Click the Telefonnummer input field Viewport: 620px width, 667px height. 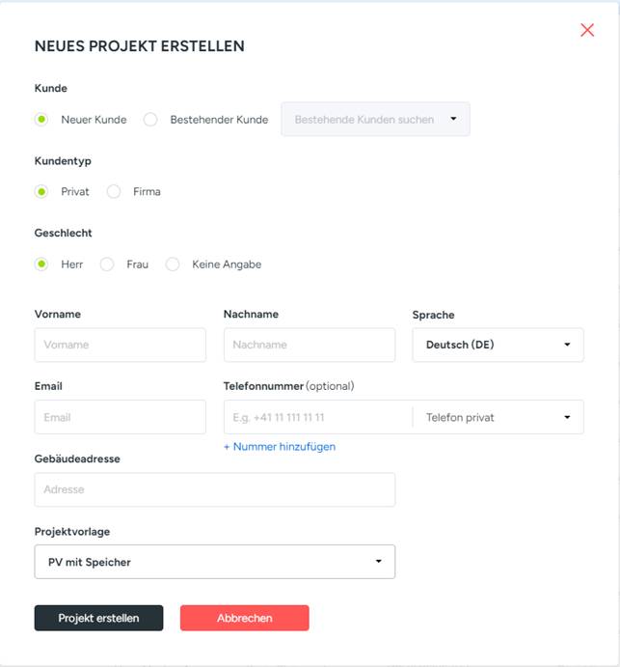(x=317, y=417)
